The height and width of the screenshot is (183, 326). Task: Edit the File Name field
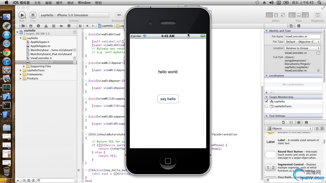coord(302,36)
